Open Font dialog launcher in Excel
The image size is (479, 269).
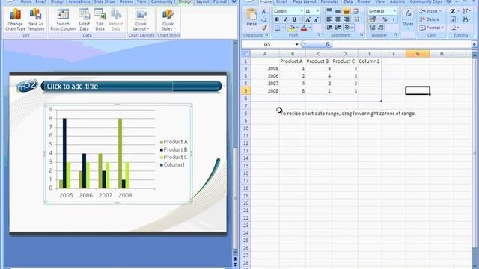319,35
